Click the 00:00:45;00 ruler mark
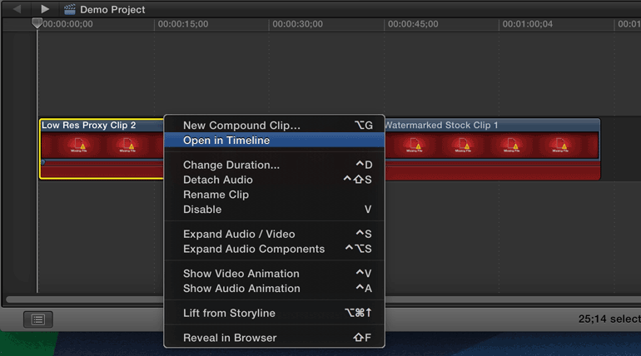The image size is (641, 356). click(x=413, y=24)
